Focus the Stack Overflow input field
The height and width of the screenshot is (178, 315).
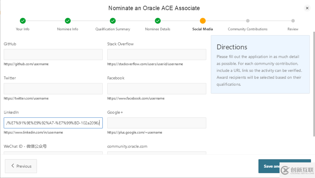[157, 55]
